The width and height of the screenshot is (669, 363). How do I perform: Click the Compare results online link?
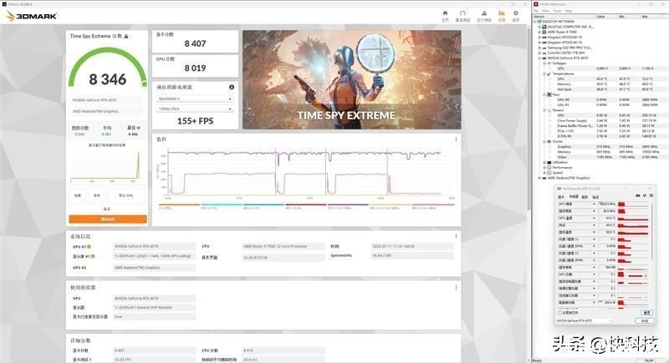107,209
